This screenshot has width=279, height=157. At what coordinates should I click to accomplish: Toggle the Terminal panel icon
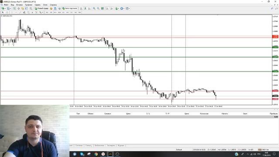pos(27,8)
